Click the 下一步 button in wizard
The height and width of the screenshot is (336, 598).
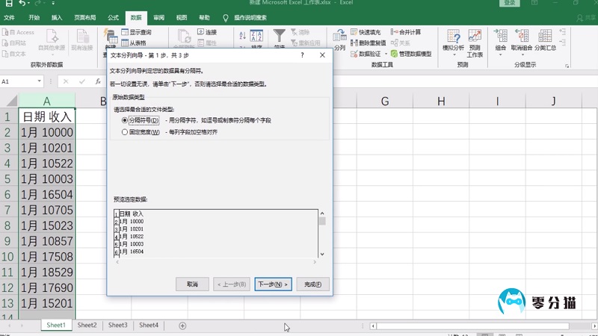[272, 284]
